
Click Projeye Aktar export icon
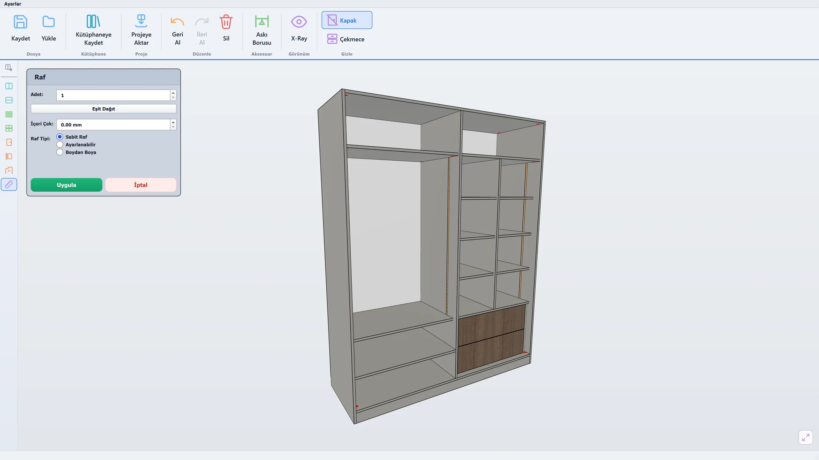point(141,21)
